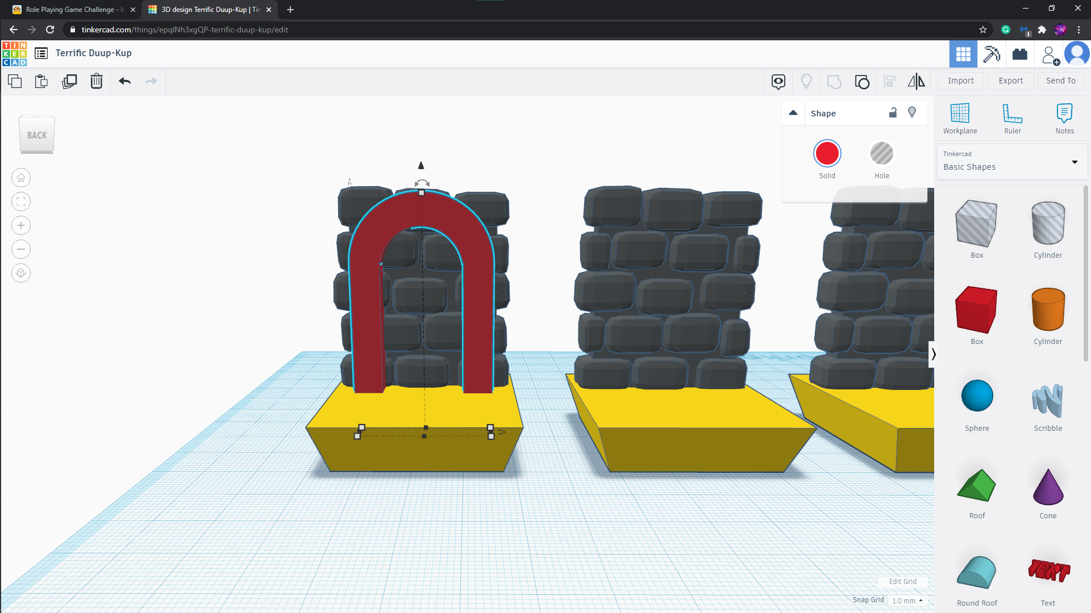This screenshot has width=1091, height=613.
Task: Click the design name Terrific Duup-Kup
Action: click(x=94, y=53)
